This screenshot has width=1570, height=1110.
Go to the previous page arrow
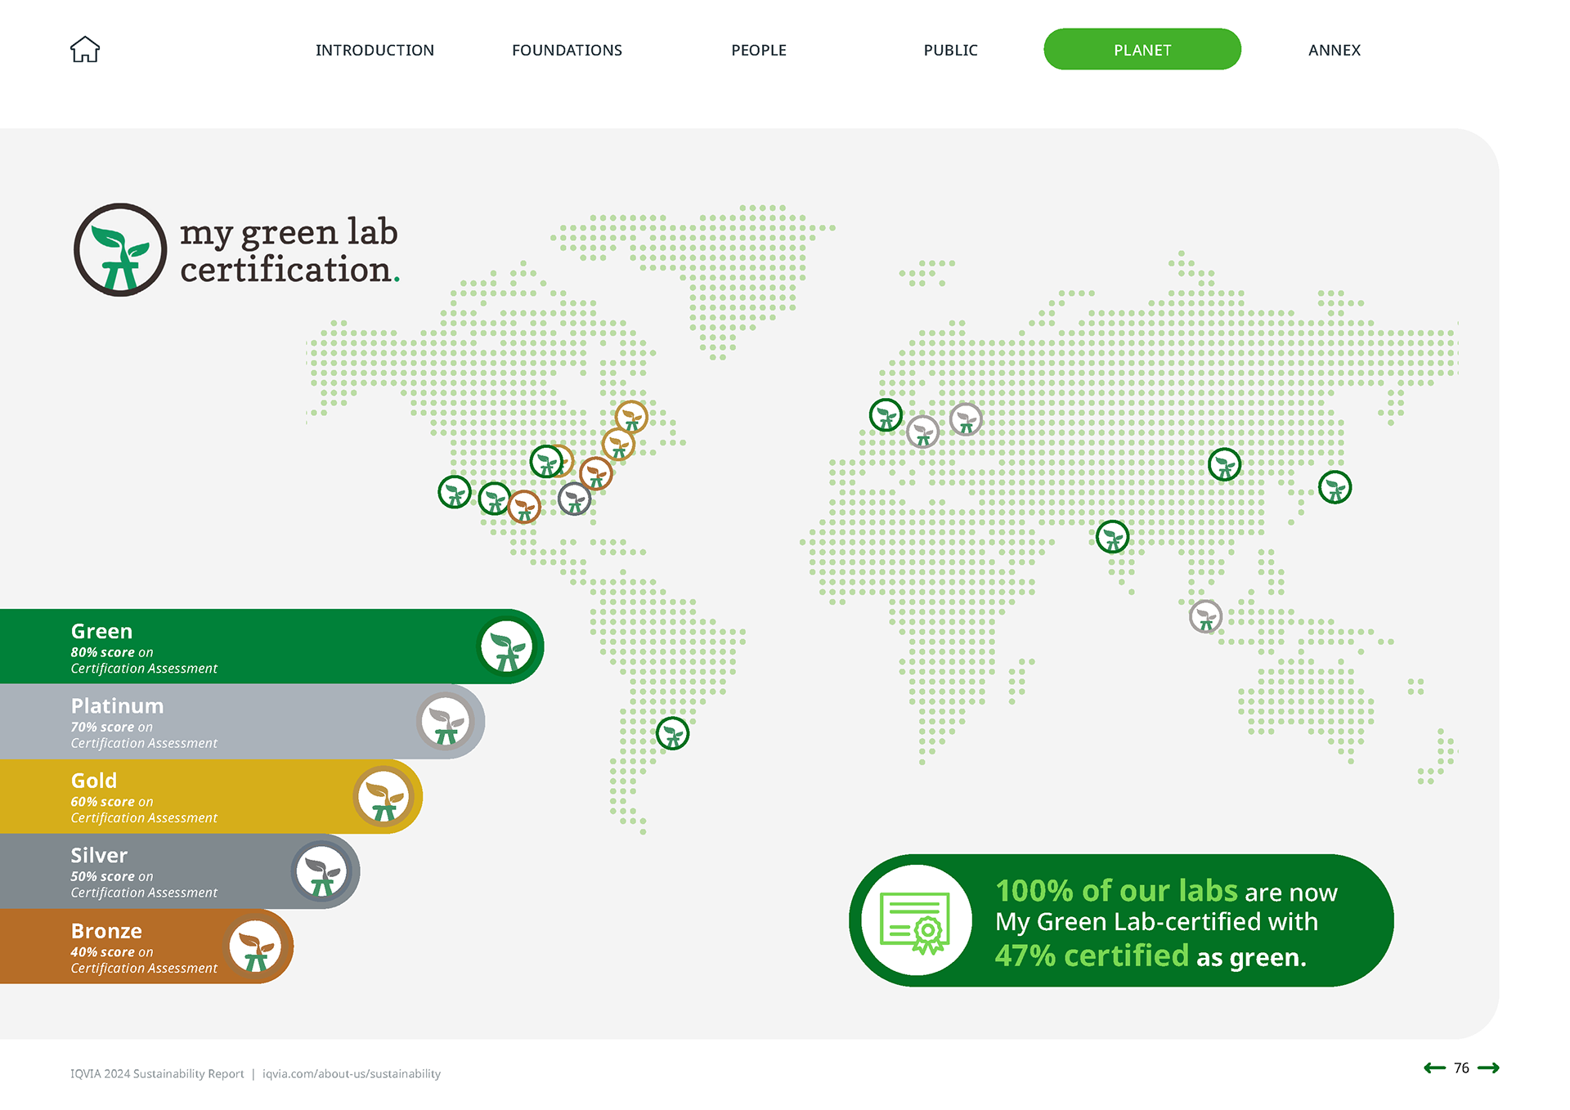click(x=1435, y=1067)
